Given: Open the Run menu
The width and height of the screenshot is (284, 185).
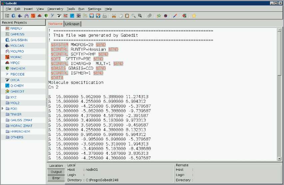Looking at the screenshot, I should [81, 9].
